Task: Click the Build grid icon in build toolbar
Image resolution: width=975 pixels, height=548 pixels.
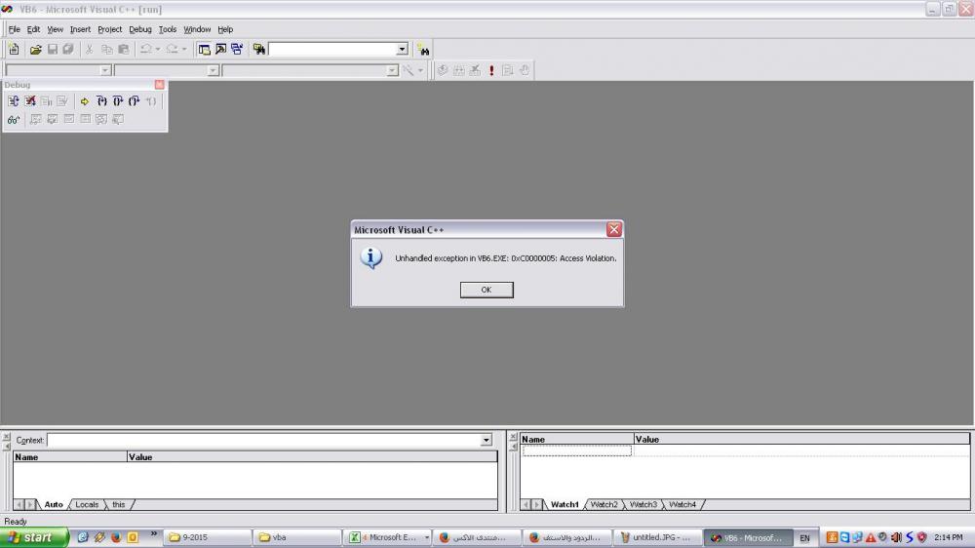Action: pos(459,70)
